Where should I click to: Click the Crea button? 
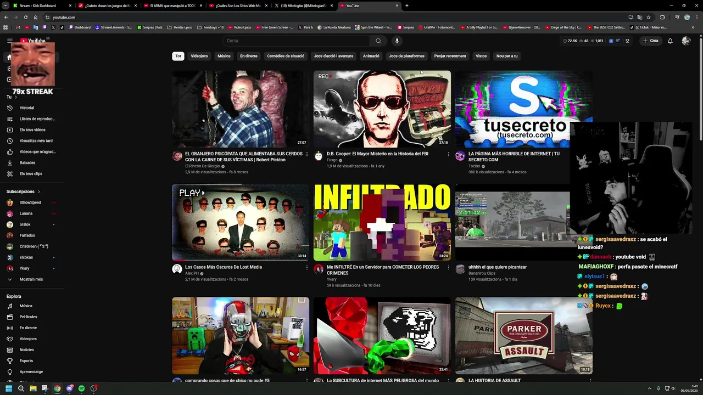pos(651,41)
